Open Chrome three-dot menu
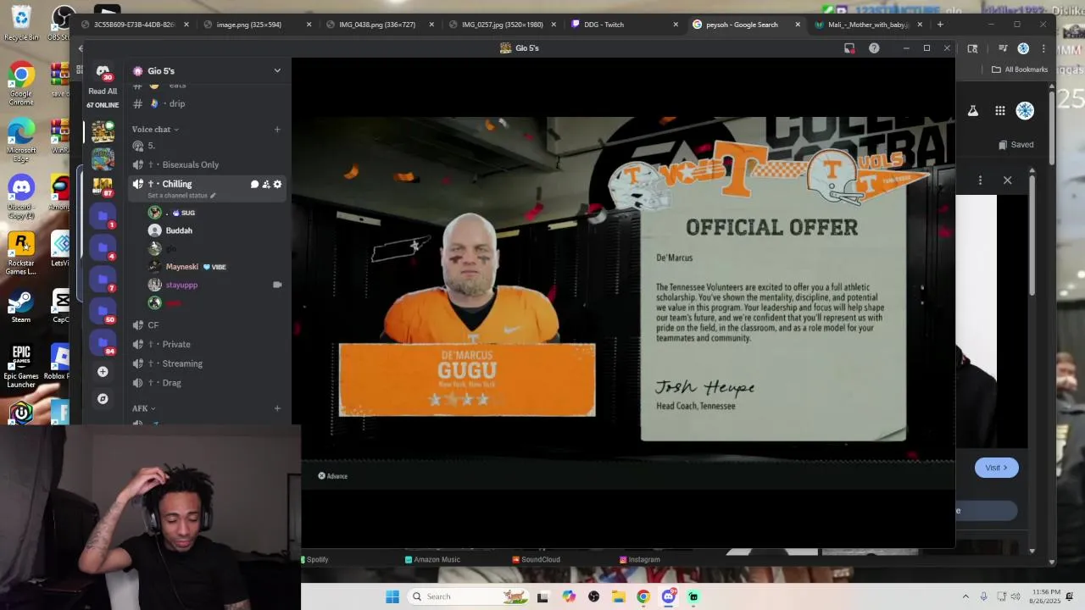The image size is (1085, 610). (x=1043, y=48)
